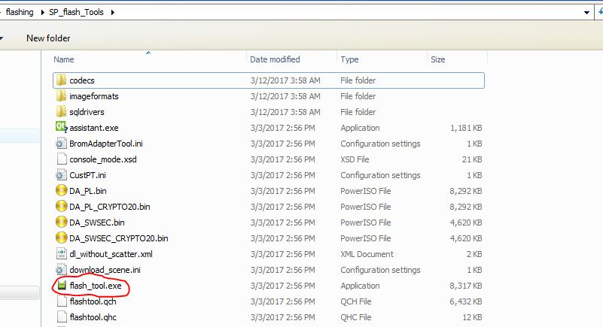This screenshot has height=327, width=603.
Task: Select DA_PL_CRYPTO20.bin file name
Action: [110, 207]
